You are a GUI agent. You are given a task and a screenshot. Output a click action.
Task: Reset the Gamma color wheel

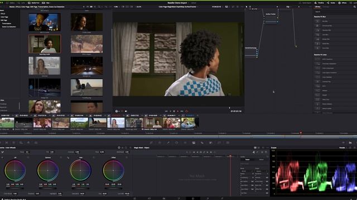(61, 157)
